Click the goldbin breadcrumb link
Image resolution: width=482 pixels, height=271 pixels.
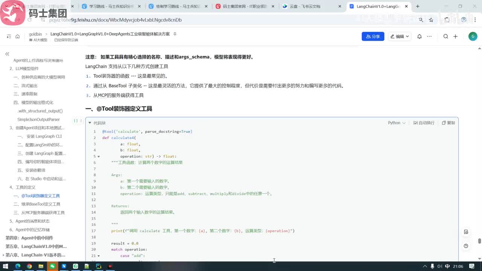pos(35,34)
